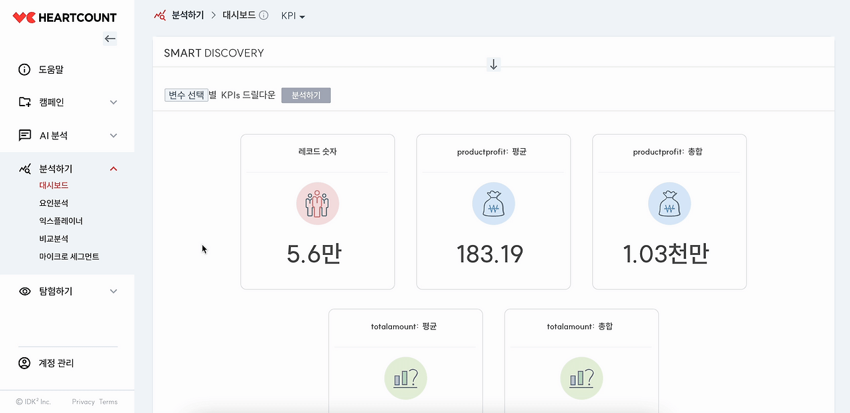850x413 pixels.
Task: Select the AI 분석 chat icon
Action: [x=25, y=135]
